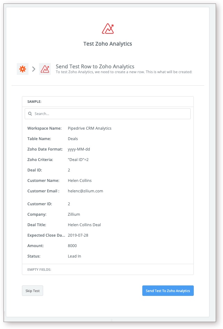Viewport: 223px width, 329px height.
Task: Click the magnifier search icon
Action: pos(30,114)
